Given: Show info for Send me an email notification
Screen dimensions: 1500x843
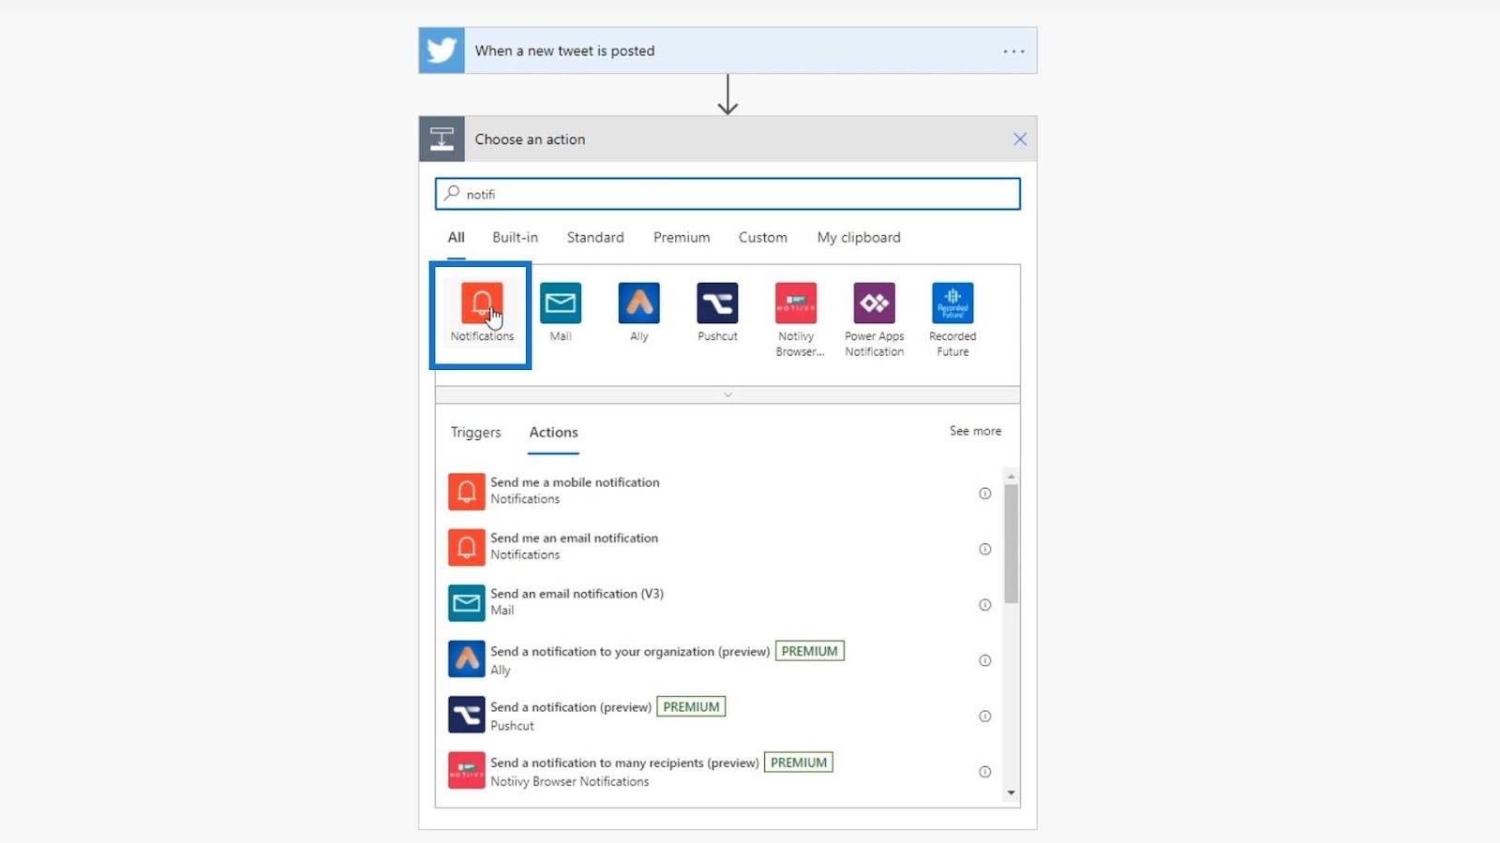Looking at the screenshot, I should pyautogui.click(x=984, y=549).
